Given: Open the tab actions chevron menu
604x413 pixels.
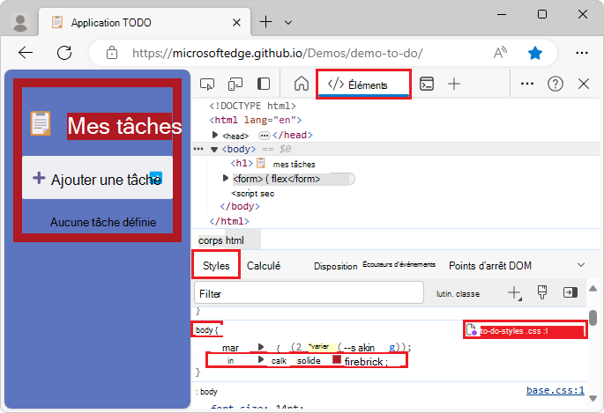Looking at the screenshot, I should (288, 22).
